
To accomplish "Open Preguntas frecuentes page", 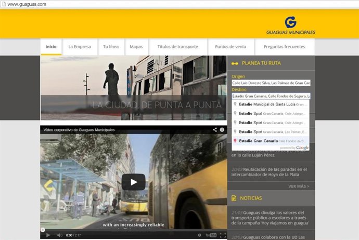I will coord(285,47).
